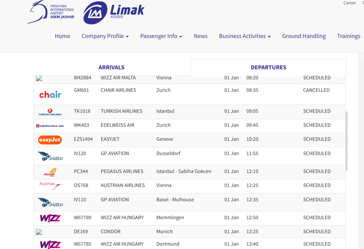
Task: Select the destination Dortmund
Action: tap(168, 244)
